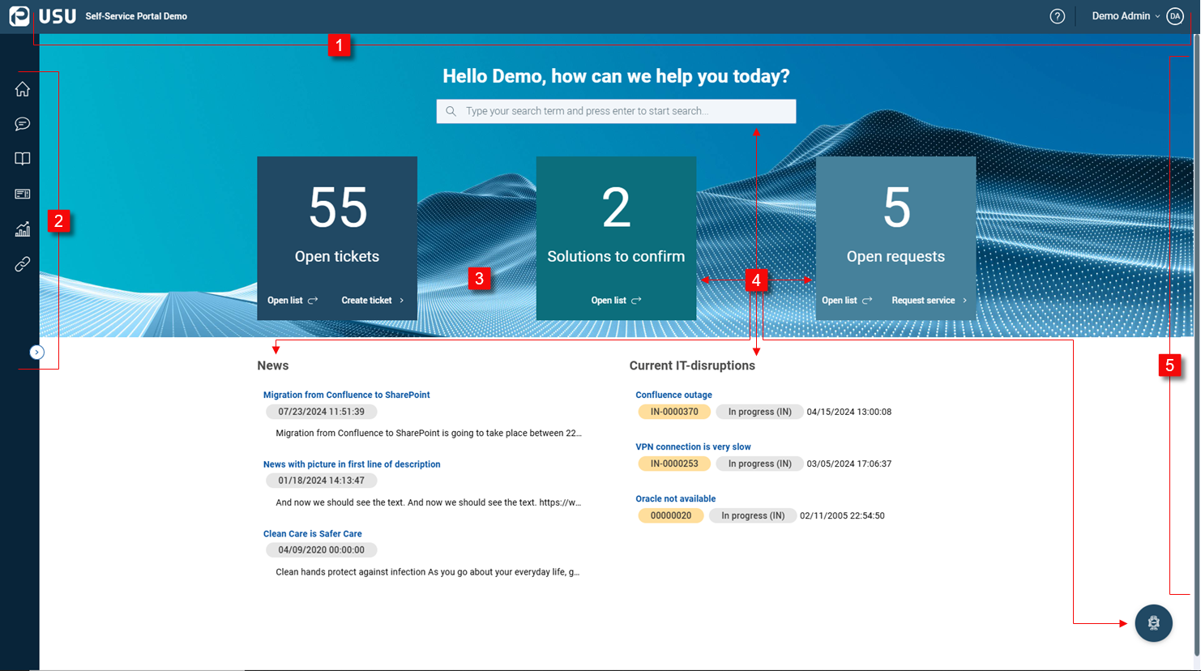Click Request service
This screenshot has width=1201, height=671.
(930, 301)
